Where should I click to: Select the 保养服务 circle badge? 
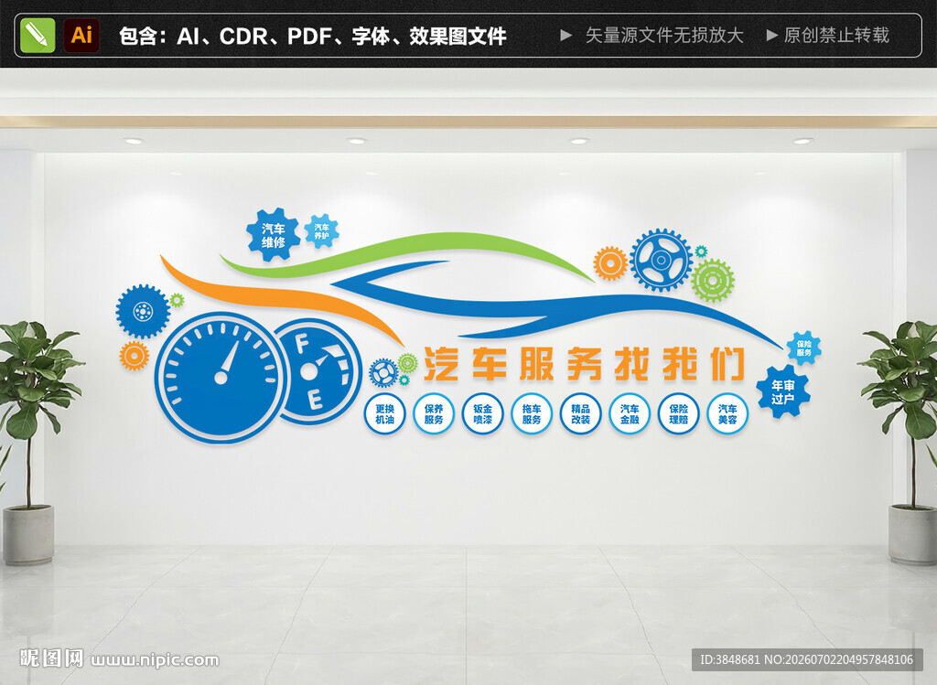point(434,414)
